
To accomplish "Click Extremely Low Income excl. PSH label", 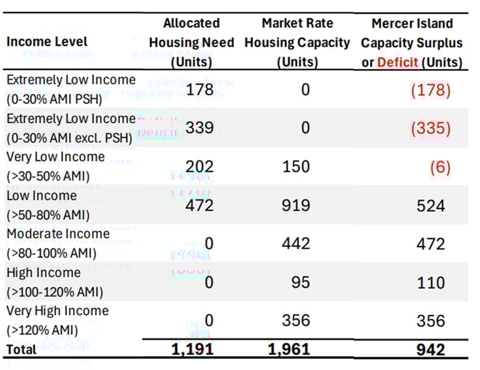I will pyautogui.click(x=71, y=128).
